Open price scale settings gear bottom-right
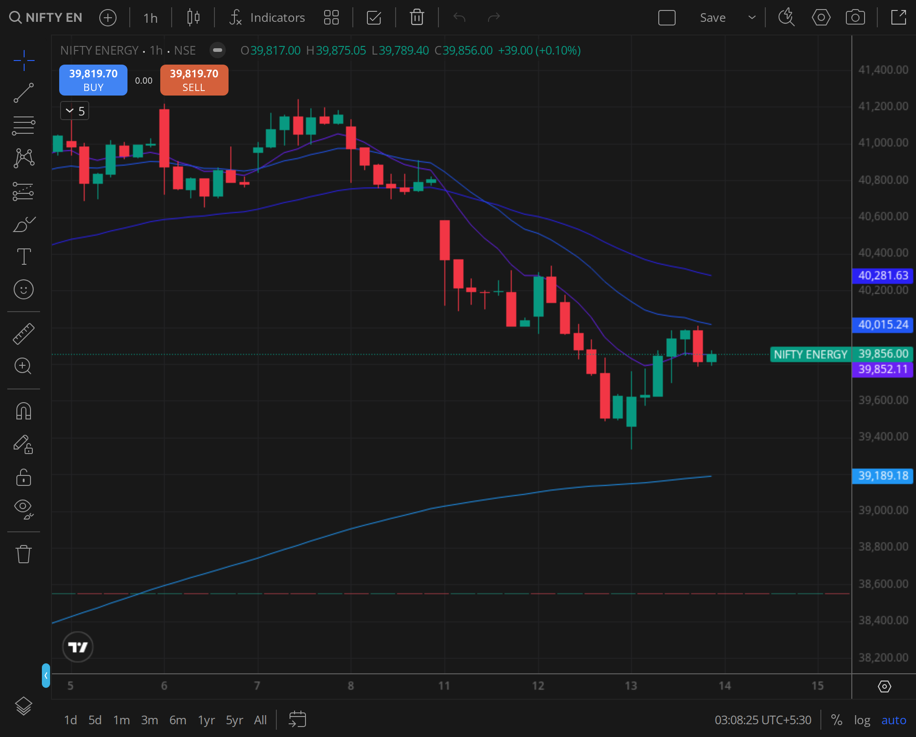This screenshot has height=737, width=916. coord(884,686)
